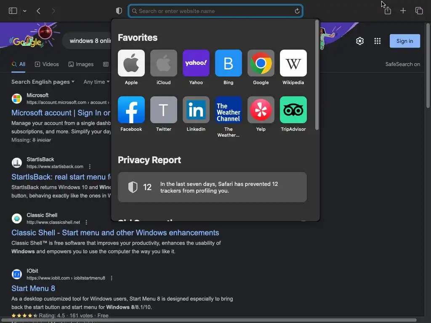
Task: Show the tab overview
Action: (x=419, y=11)
